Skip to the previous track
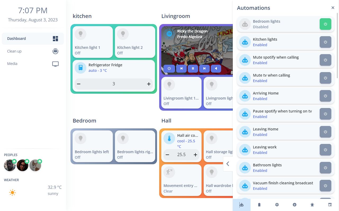 coord(181,69)
